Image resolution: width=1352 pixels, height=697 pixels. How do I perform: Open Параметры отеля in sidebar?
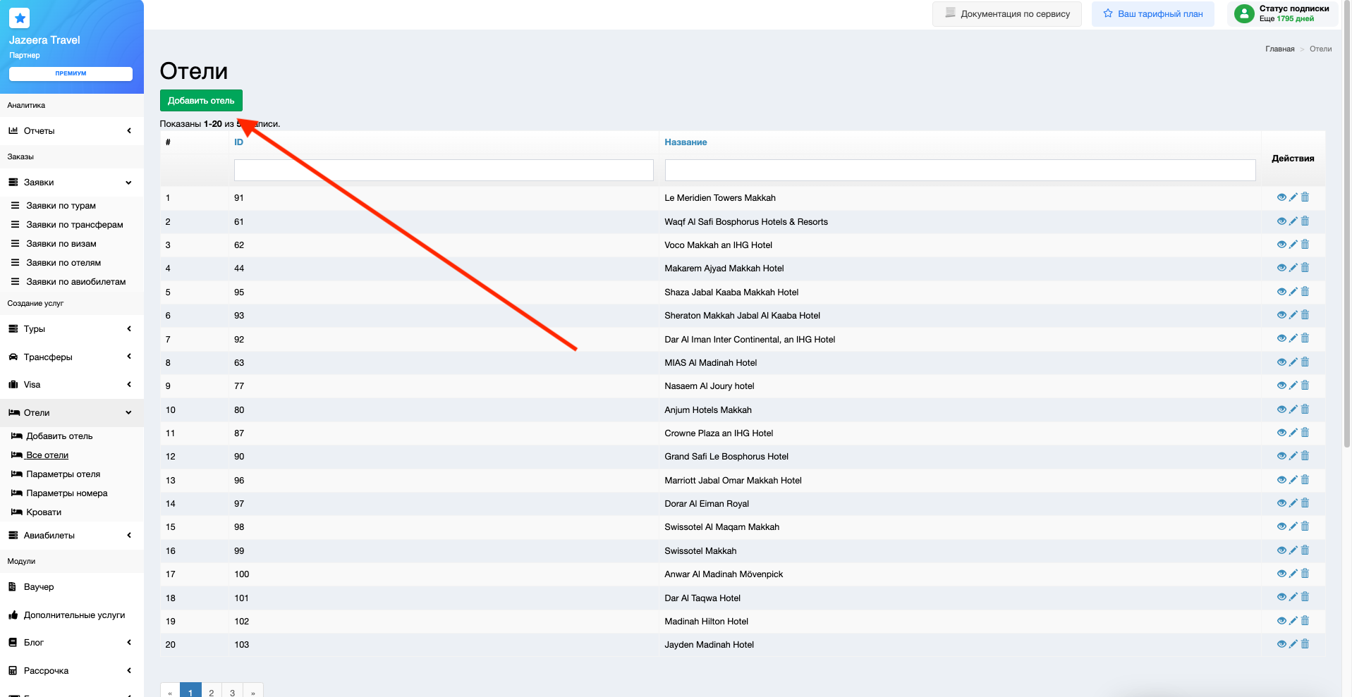click(63, 474)
